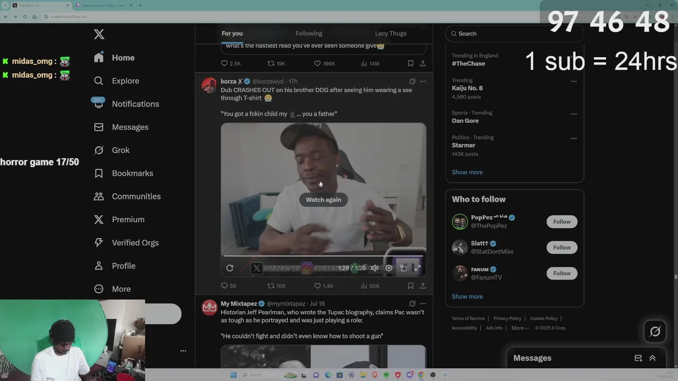678x381 pixels.
Task: Open the @korzawyd handle link
Action: (x=267, y=81)
